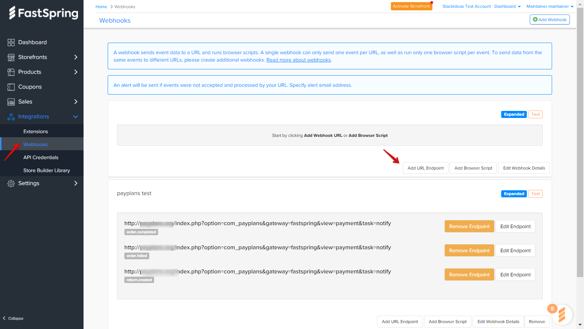Toggle Expanded on the first webhook
Screen dimensions: 584x329
click(514, 114)
